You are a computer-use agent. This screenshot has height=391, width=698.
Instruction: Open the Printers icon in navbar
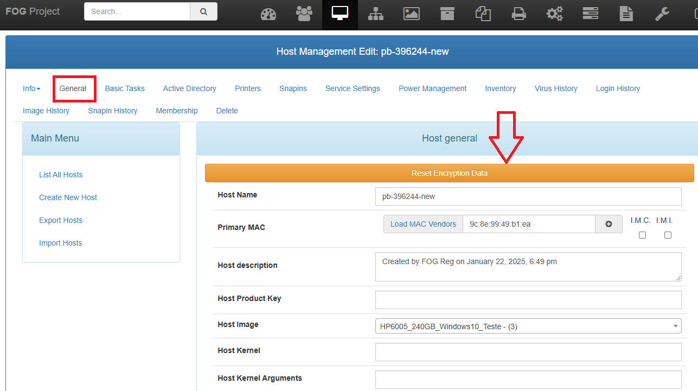coord(519,14)
